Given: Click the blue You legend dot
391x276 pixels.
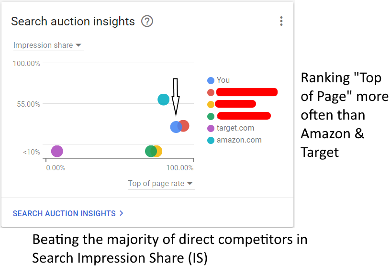Looking at the screenshot, I should pyautogui.click(x=211, y=80).
